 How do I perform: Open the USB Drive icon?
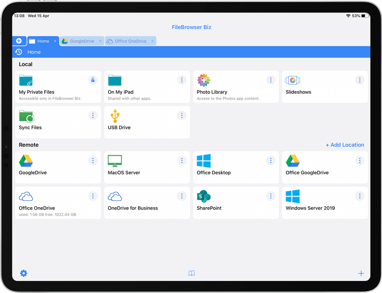[x=115, y=116]
